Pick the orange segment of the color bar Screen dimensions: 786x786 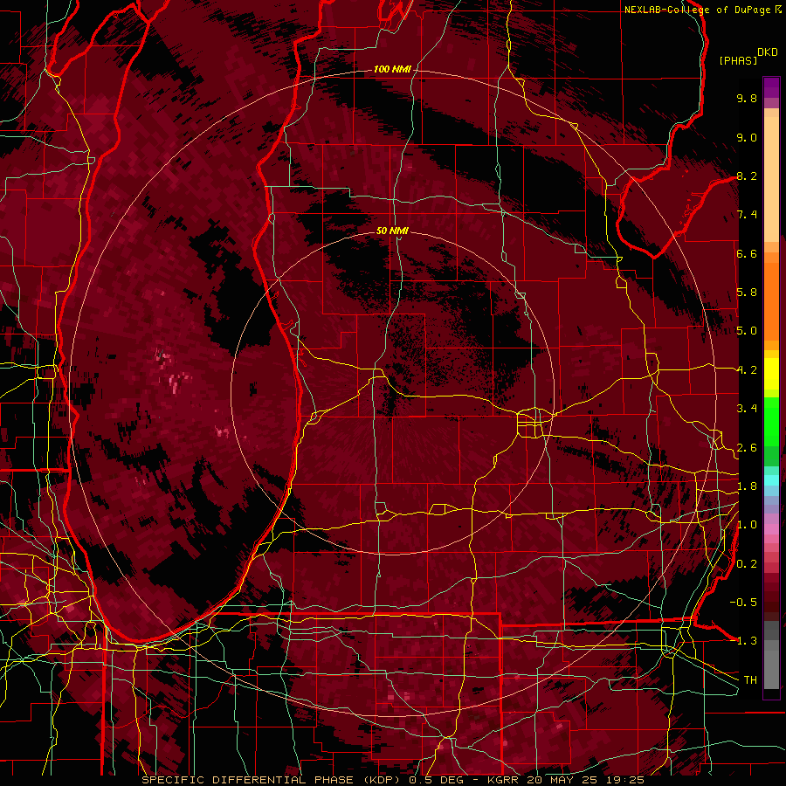point(771,296)
